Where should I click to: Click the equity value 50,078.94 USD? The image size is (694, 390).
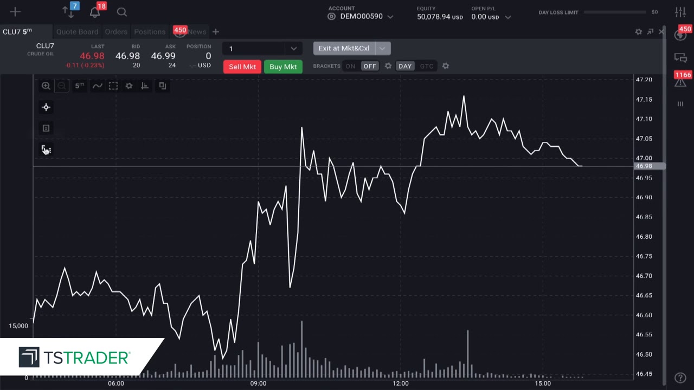[x=440, y=17]
